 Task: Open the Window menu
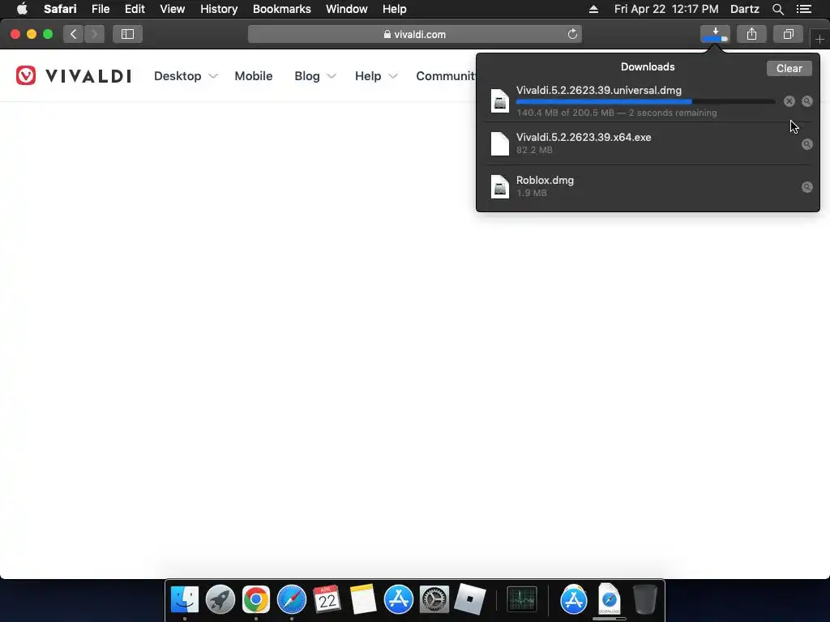pyautogui.click(x=347, y=9)
